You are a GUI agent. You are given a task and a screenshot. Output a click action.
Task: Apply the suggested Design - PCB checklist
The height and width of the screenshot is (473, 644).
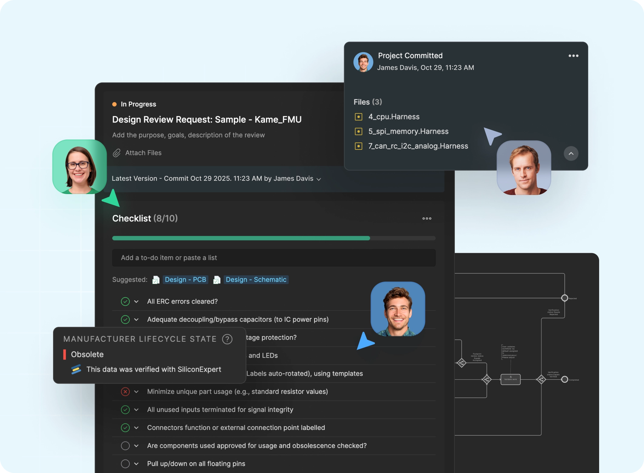coord(185,280)
